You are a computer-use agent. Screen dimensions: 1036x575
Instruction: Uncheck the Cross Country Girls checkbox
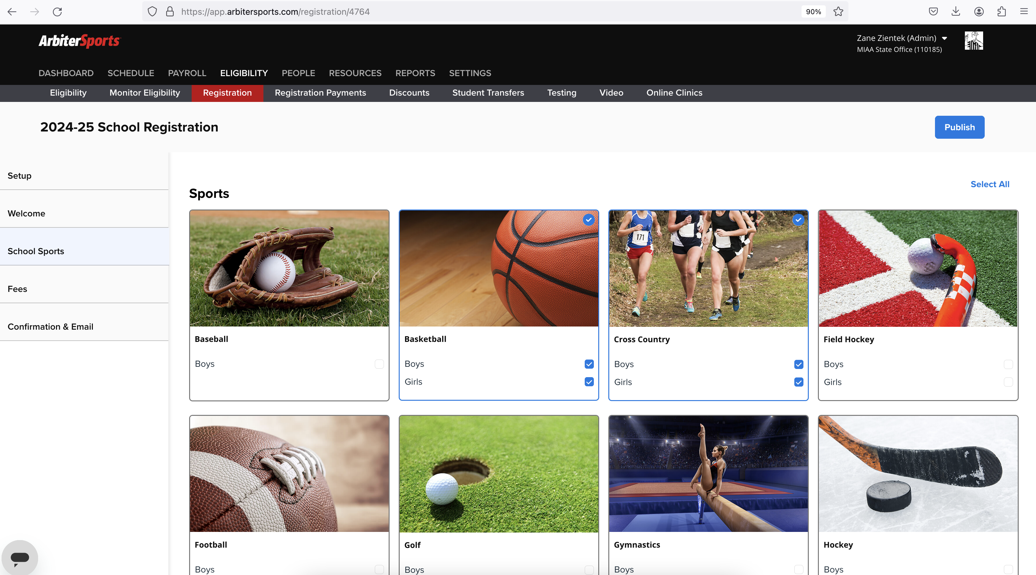799,382
